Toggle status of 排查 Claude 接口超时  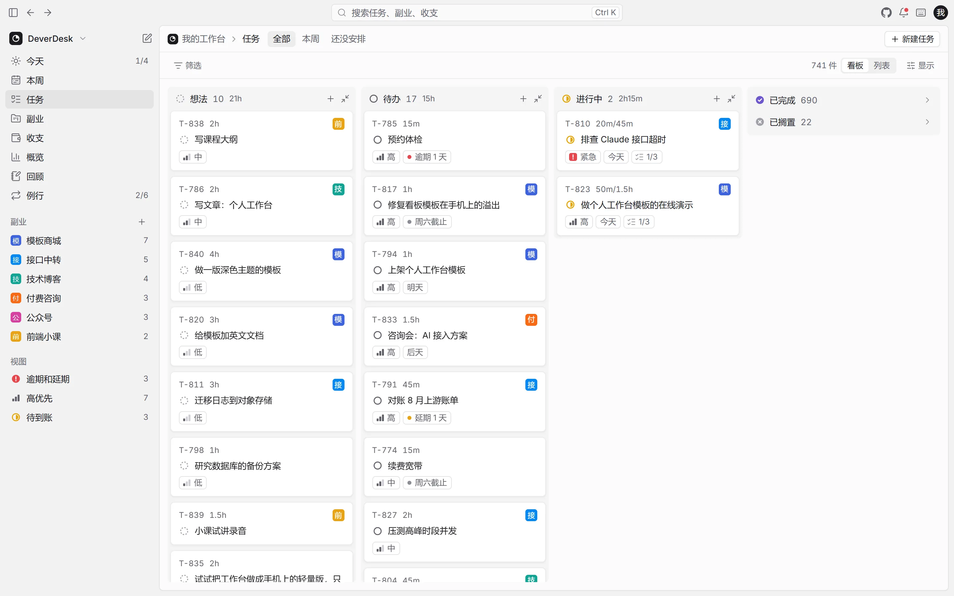coord(570,139)
